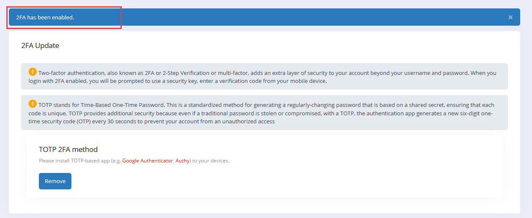Click info icon beside Two-factor authentication text
This screenshot has width=532, height=218.
(33, 72)
